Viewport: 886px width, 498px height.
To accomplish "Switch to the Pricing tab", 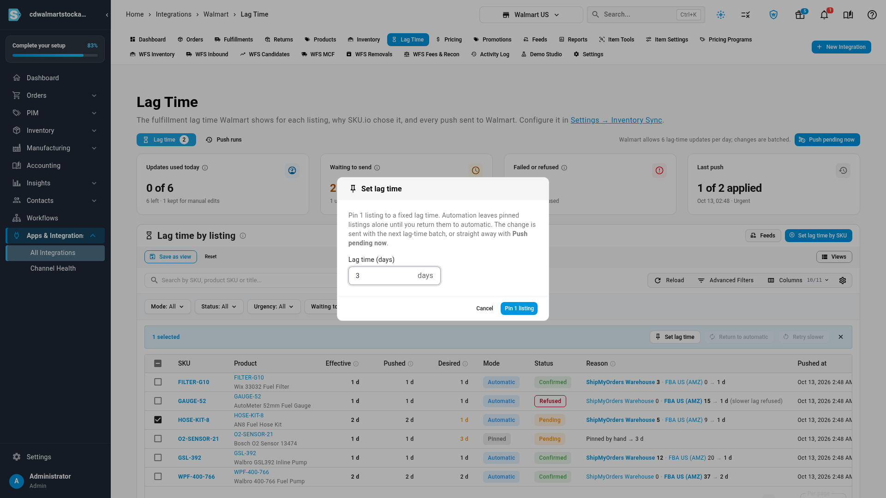I will click(449, 40).
